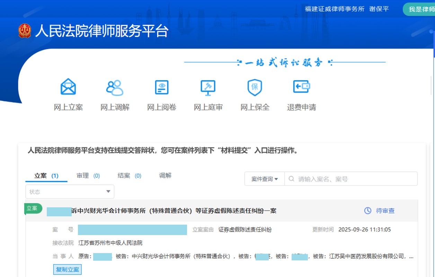Click the 立案案由 label
This screenshot has height=277, width=435.
[203, 230]
